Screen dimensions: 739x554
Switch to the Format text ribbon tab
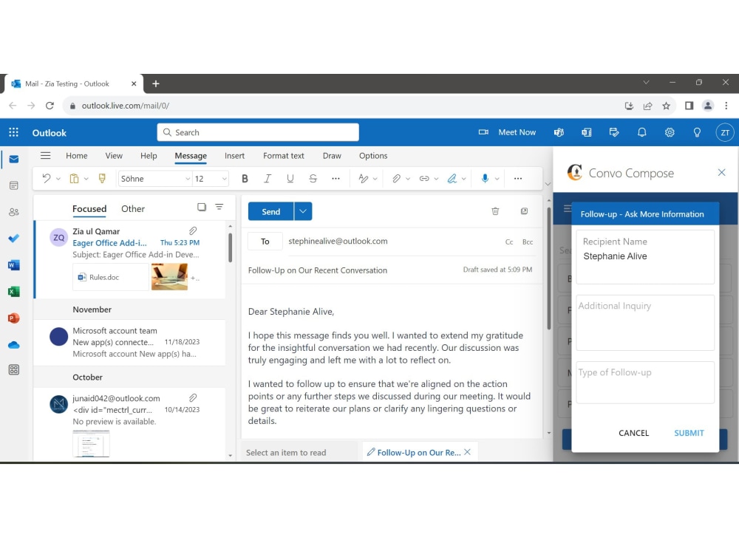point(284,156)
